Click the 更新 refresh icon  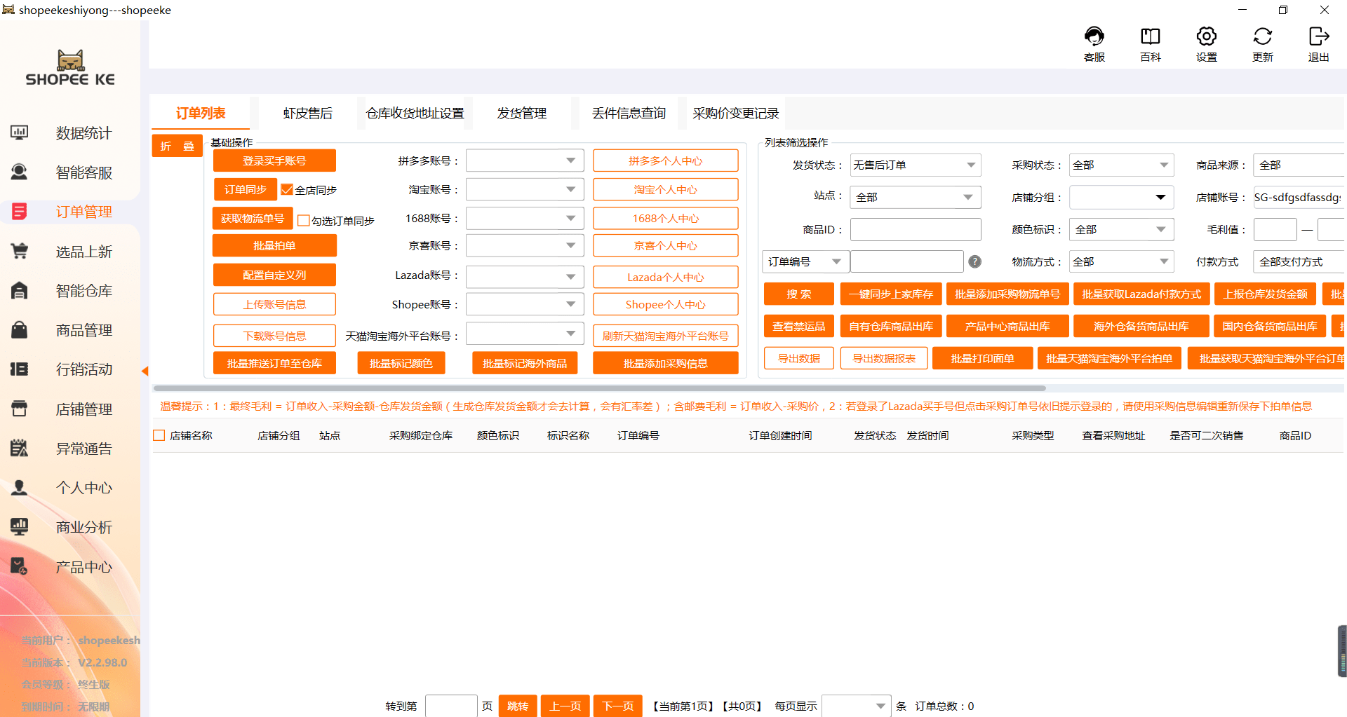[1262, 36]
